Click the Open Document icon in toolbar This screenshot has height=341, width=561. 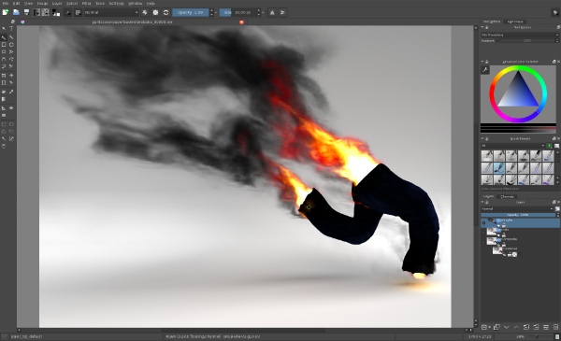pos(16,12)
